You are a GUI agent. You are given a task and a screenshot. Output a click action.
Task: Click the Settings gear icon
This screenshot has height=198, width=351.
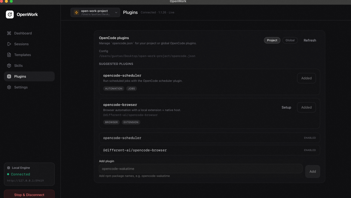point(9,87)
